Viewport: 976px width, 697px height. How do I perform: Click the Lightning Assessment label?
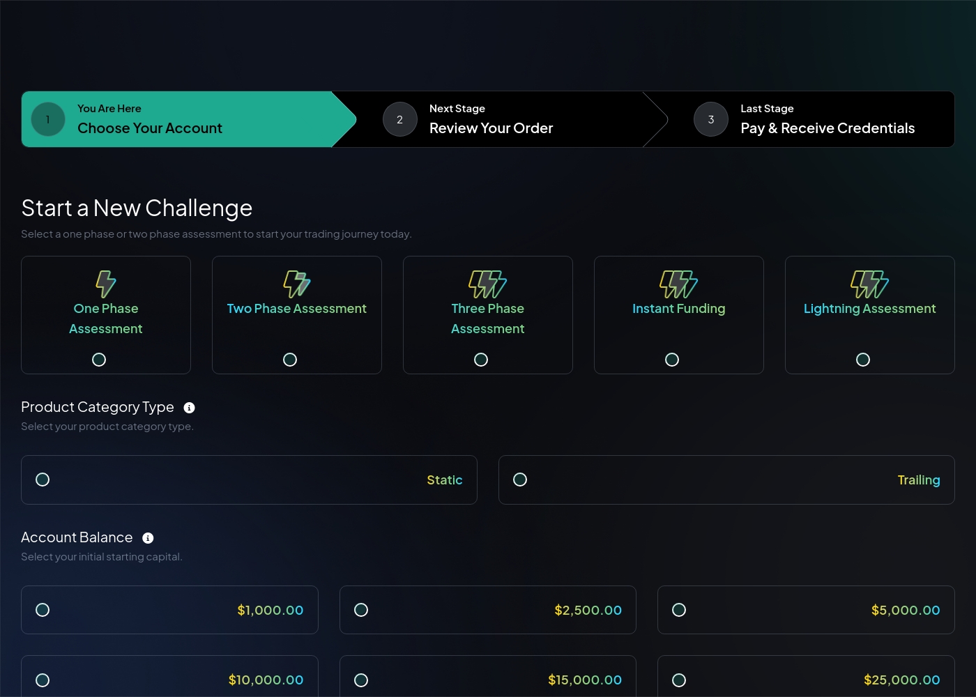pyautogui.click(x=870, y=309)
